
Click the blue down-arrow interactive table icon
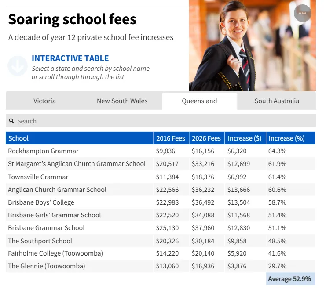18,66
